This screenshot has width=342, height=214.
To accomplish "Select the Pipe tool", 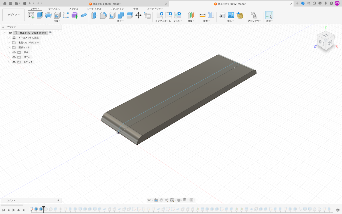I will [x=84, y=15].
